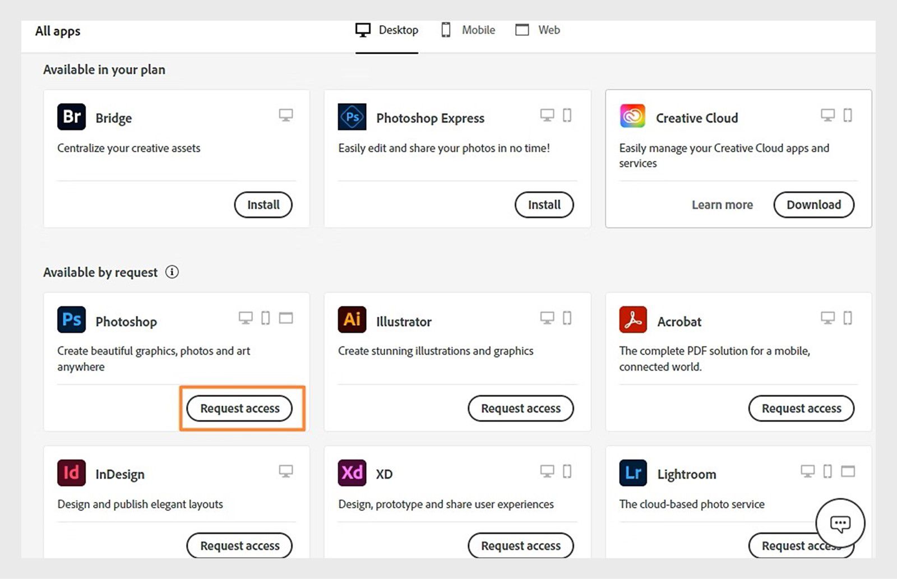
Task: Install the Bridge app
Action: (x=263, y=205)
